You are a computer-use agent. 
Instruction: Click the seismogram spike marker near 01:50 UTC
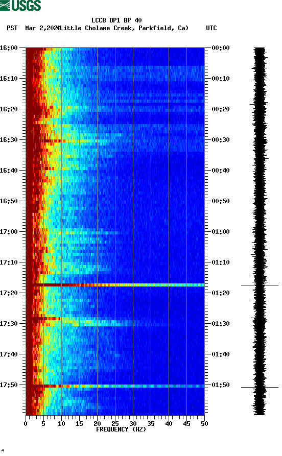[x=260, y=388]
